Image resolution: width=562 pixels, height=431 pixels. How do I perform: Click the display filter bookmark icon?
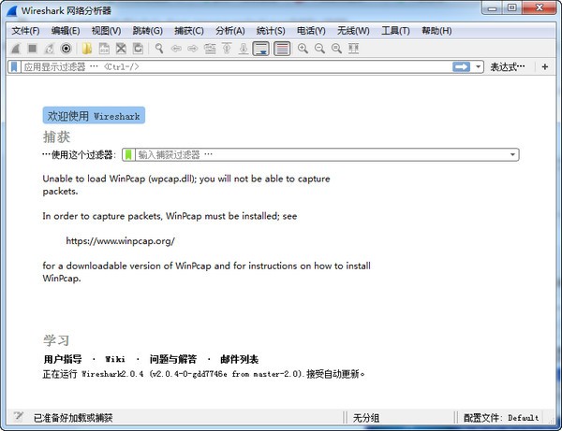point(14,67)
